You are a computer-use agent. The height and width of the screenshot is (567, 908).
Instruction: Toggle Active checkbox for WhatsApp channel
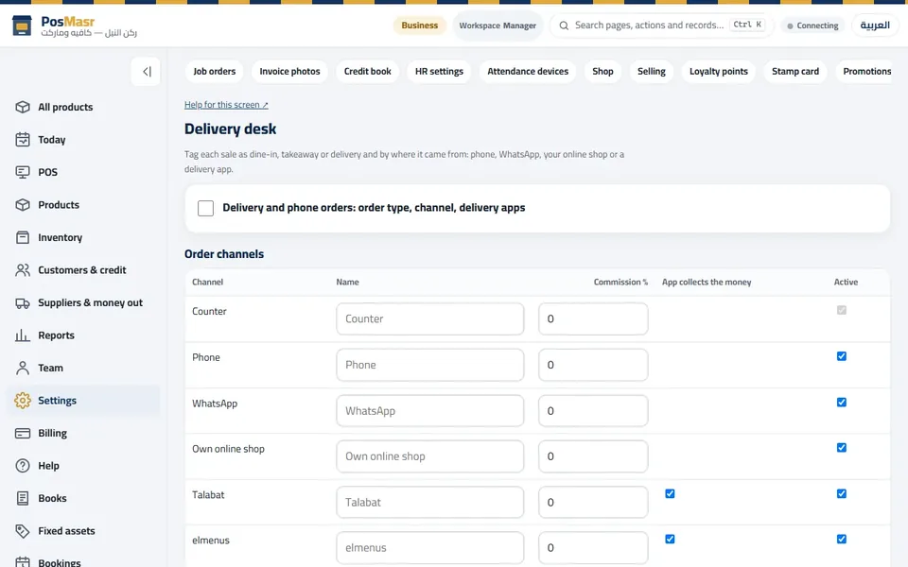point(842,403)
